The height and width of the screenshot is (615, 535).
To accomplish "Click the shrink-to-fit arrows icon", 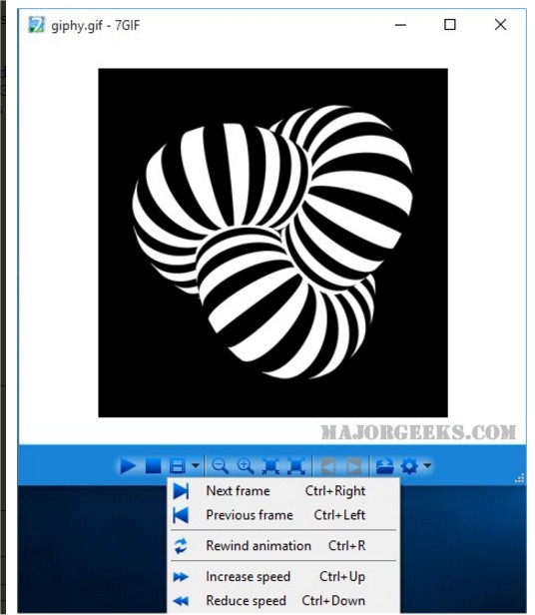I will click(x=271, y=466).
